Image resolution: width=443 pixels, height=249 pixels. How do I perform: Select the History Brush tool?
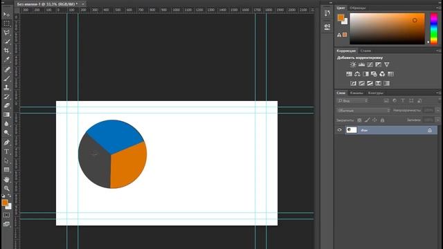(6, 97)
